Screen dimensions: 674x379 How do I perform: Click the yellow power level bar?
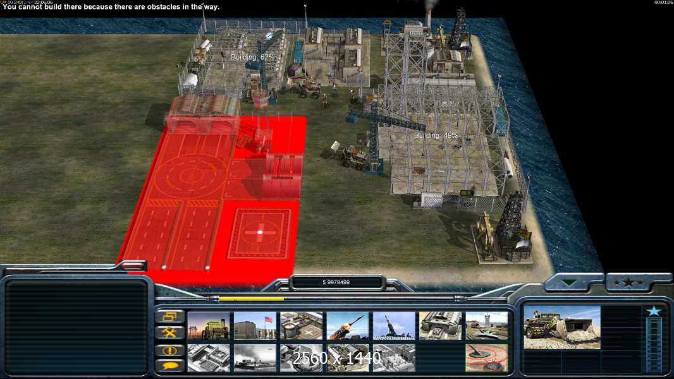click(x=252, y=299)
